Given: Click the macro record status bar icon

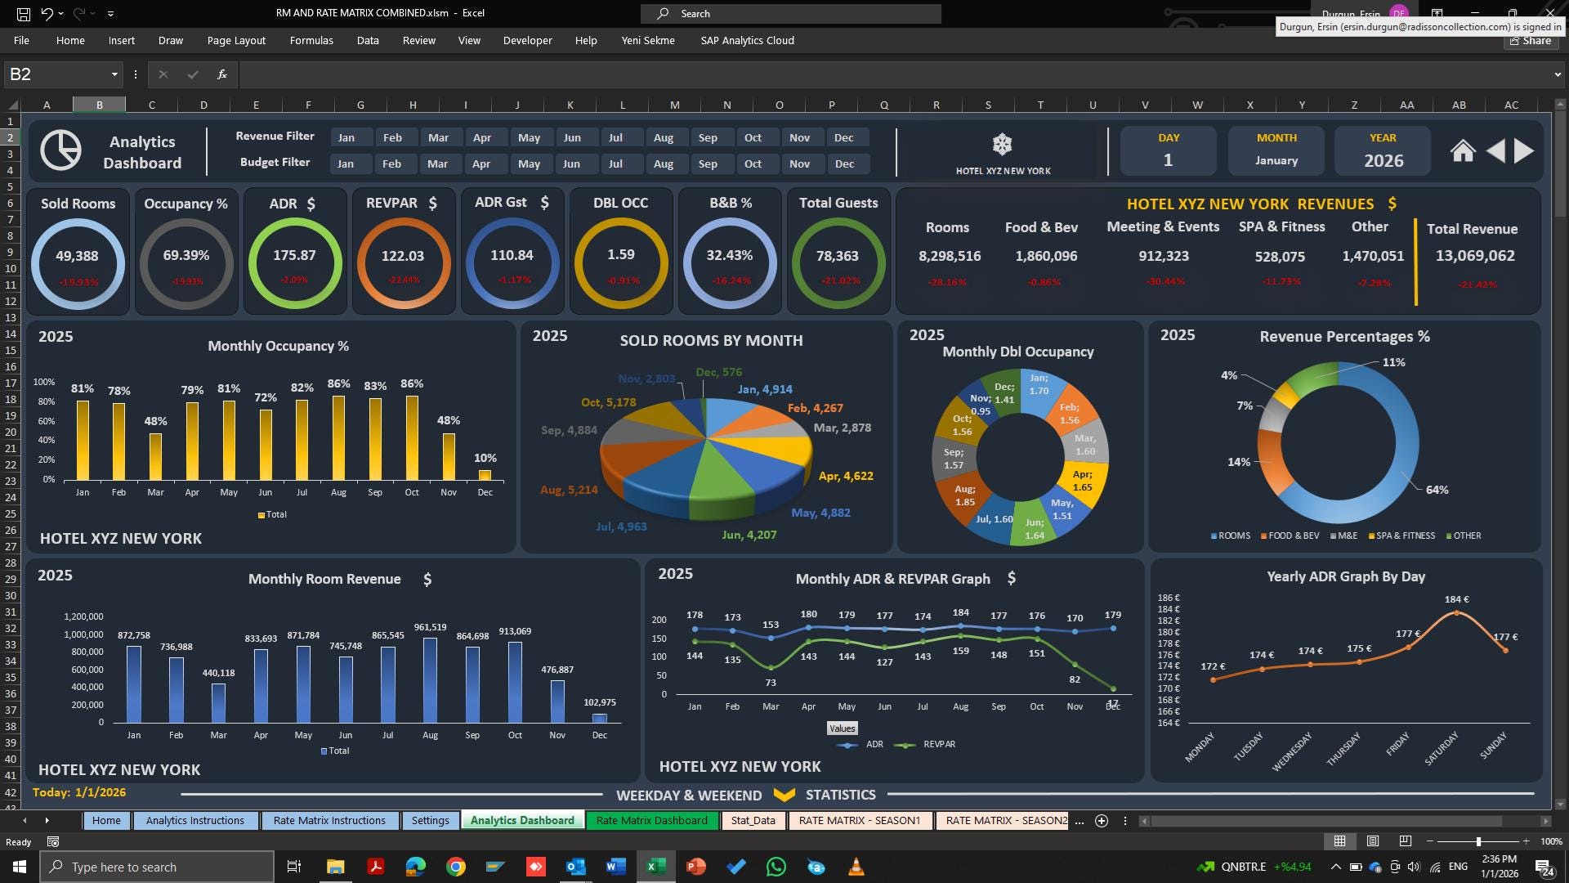Looking at the screenshot, I should coord(53,841).
